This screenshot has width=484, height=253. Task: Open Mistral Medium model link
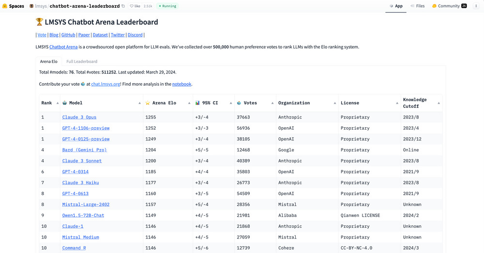(80, 237)
